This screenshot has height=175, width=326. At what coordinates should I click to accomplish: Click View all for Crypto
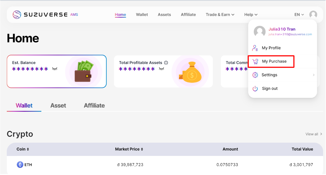pyautogui.click(x=313, y=134)
